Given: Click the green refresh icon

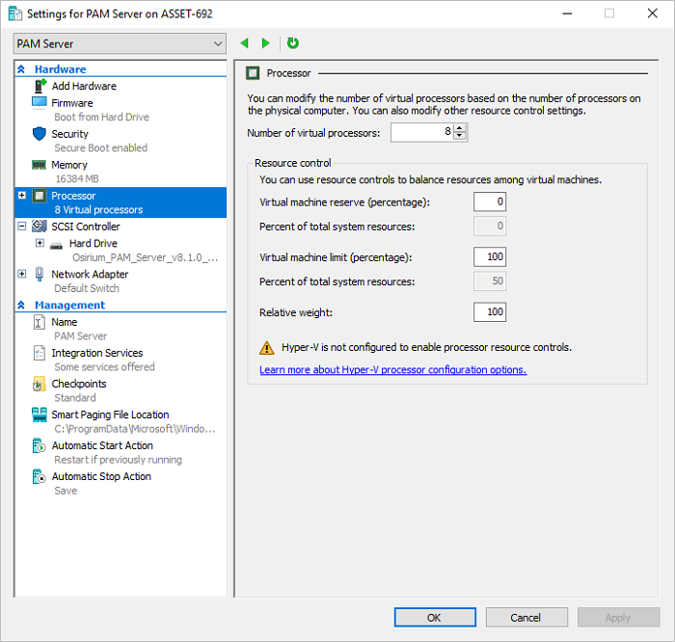Looking at the screenshot, I should pos(293,43).
